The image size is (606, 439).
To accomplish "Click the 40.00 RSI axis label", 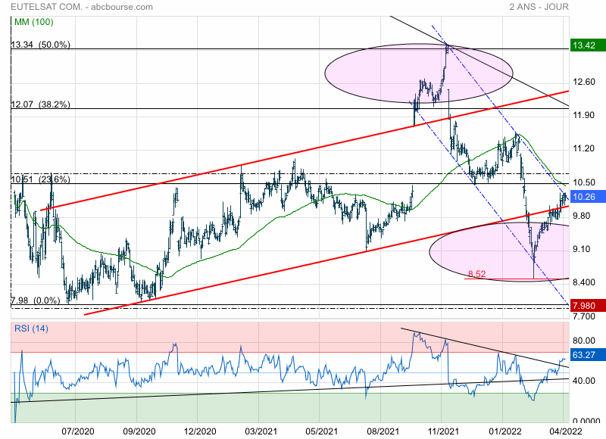I will click(584, 381).
